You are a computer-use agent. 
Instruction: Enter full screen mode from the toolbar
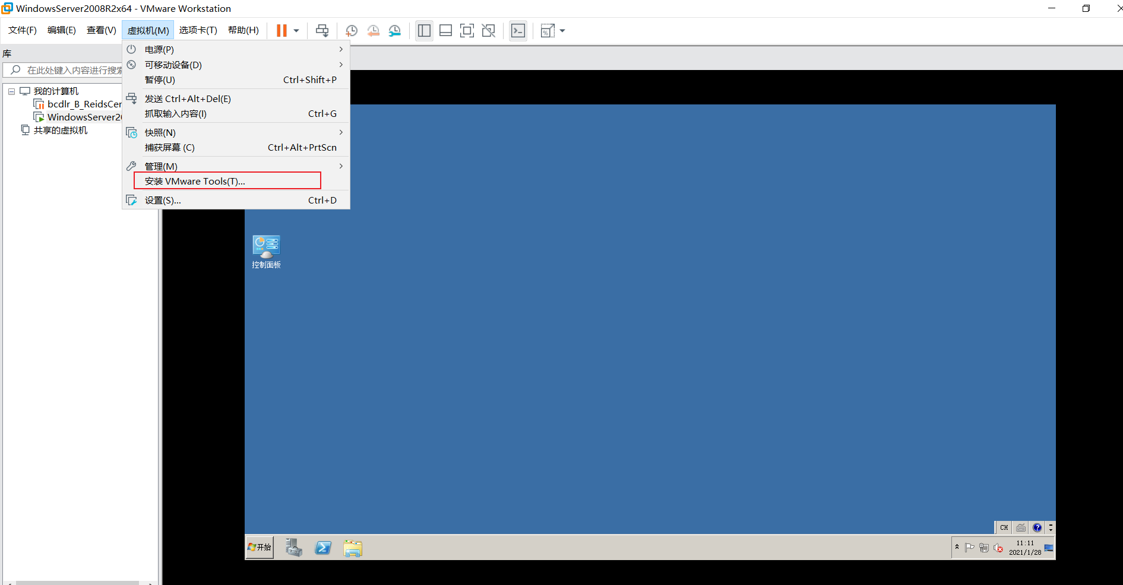pyautogui.click(x=467, y=30)
